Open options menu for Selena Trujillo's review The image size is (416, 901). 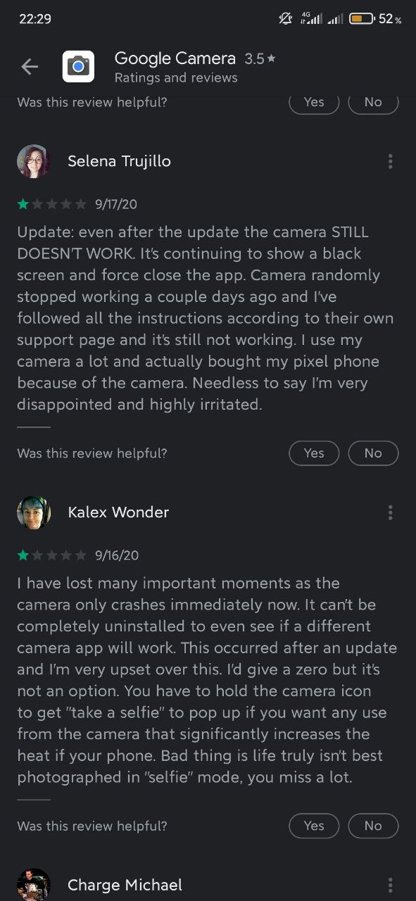tap(390, 161)
